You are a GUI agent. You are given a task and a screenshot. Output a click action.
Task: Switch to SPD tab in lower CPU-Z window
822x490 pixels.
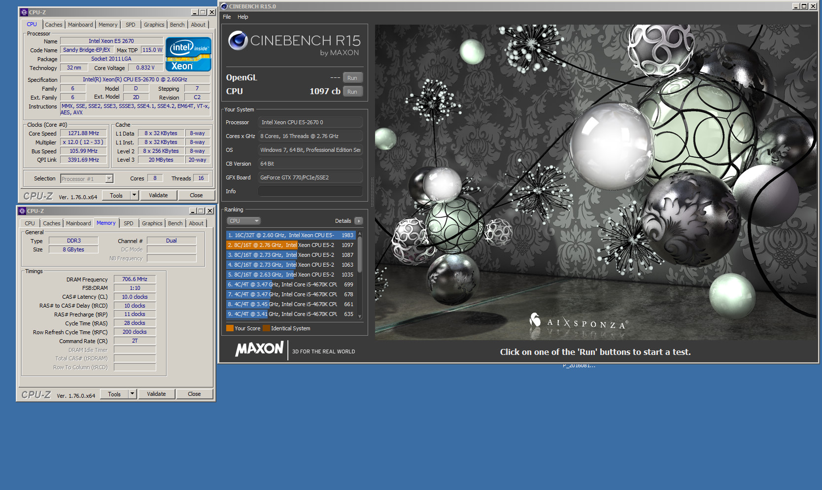click(129, 223)
